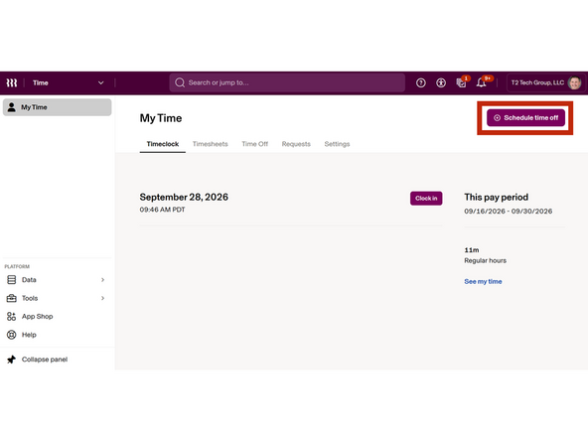The image size is (588, 441).
Task: Click the search magnifier icon
Action: 180,82
